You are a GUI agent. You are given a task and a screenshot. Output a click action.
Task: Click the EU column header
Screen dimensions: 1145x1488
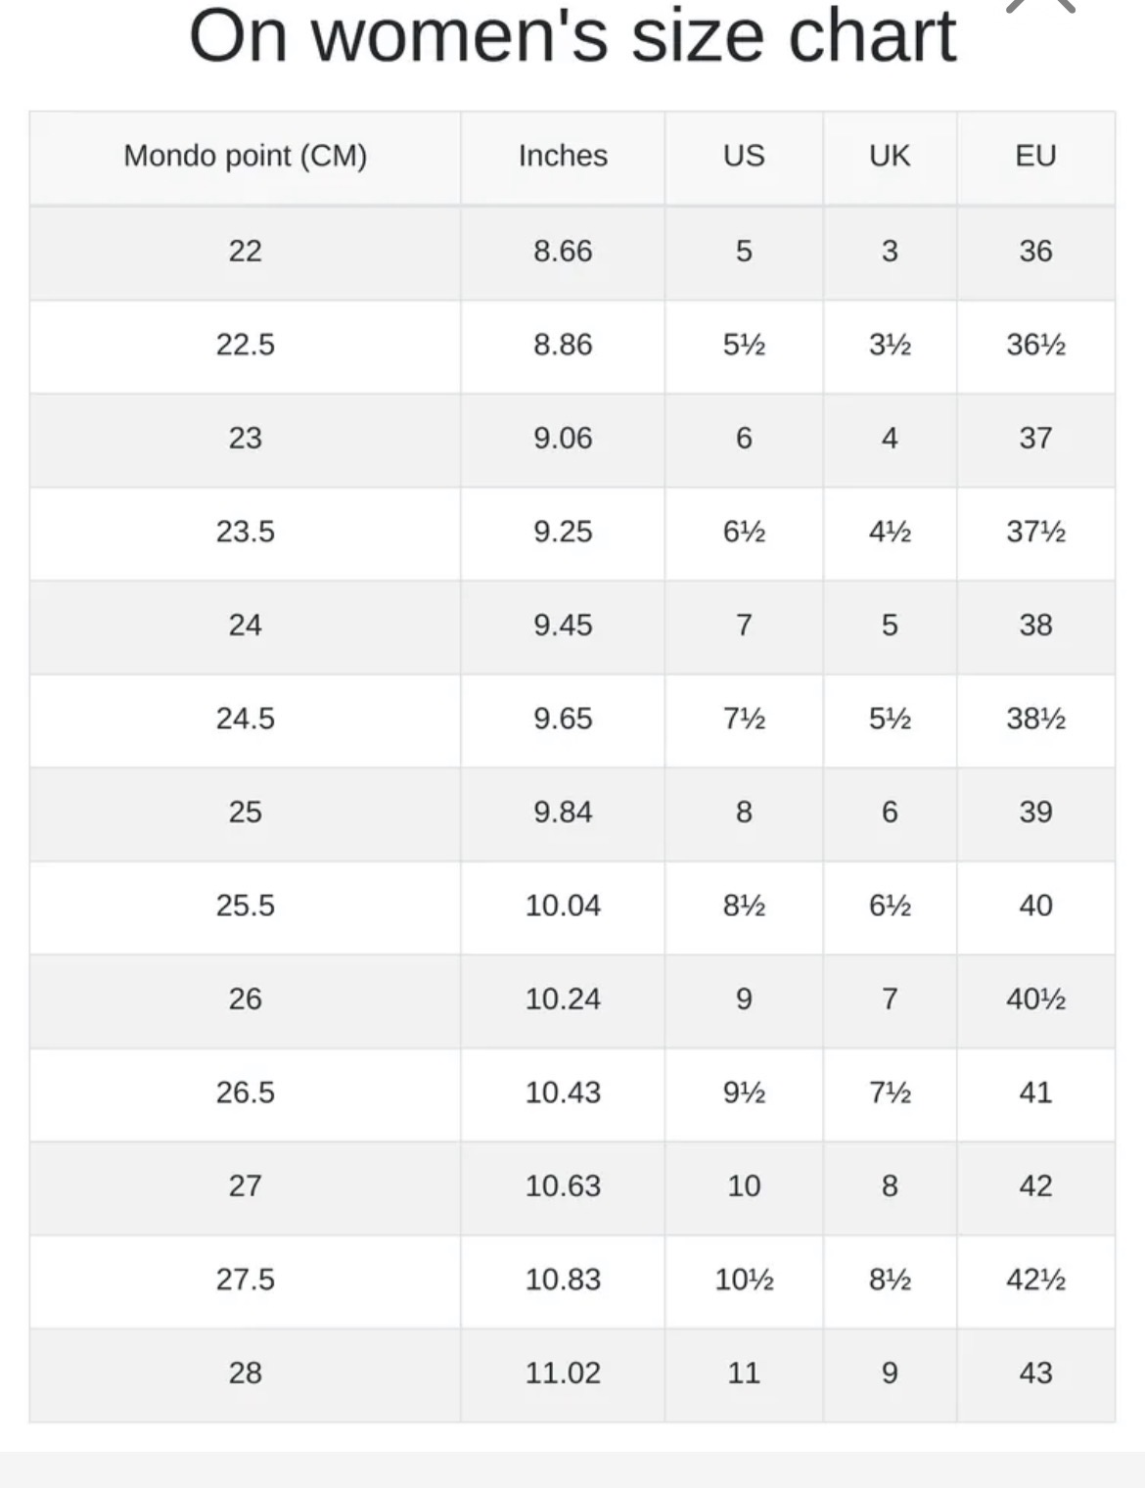(x=1035, y=156)
